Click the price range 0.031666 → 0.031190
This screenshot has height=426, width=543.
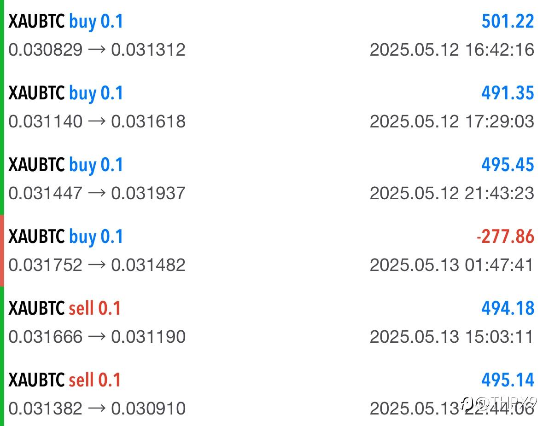click(x=97, y=337)
